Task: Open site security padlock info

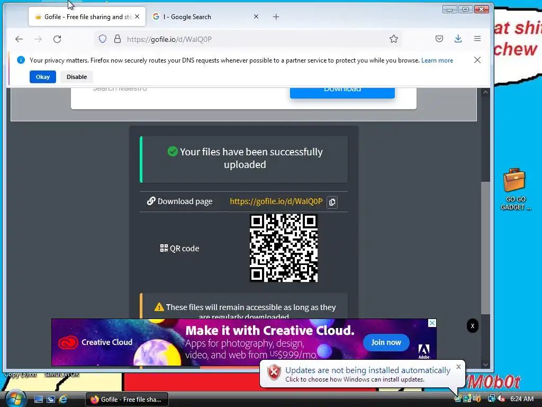Action: (x=118, y=39)
